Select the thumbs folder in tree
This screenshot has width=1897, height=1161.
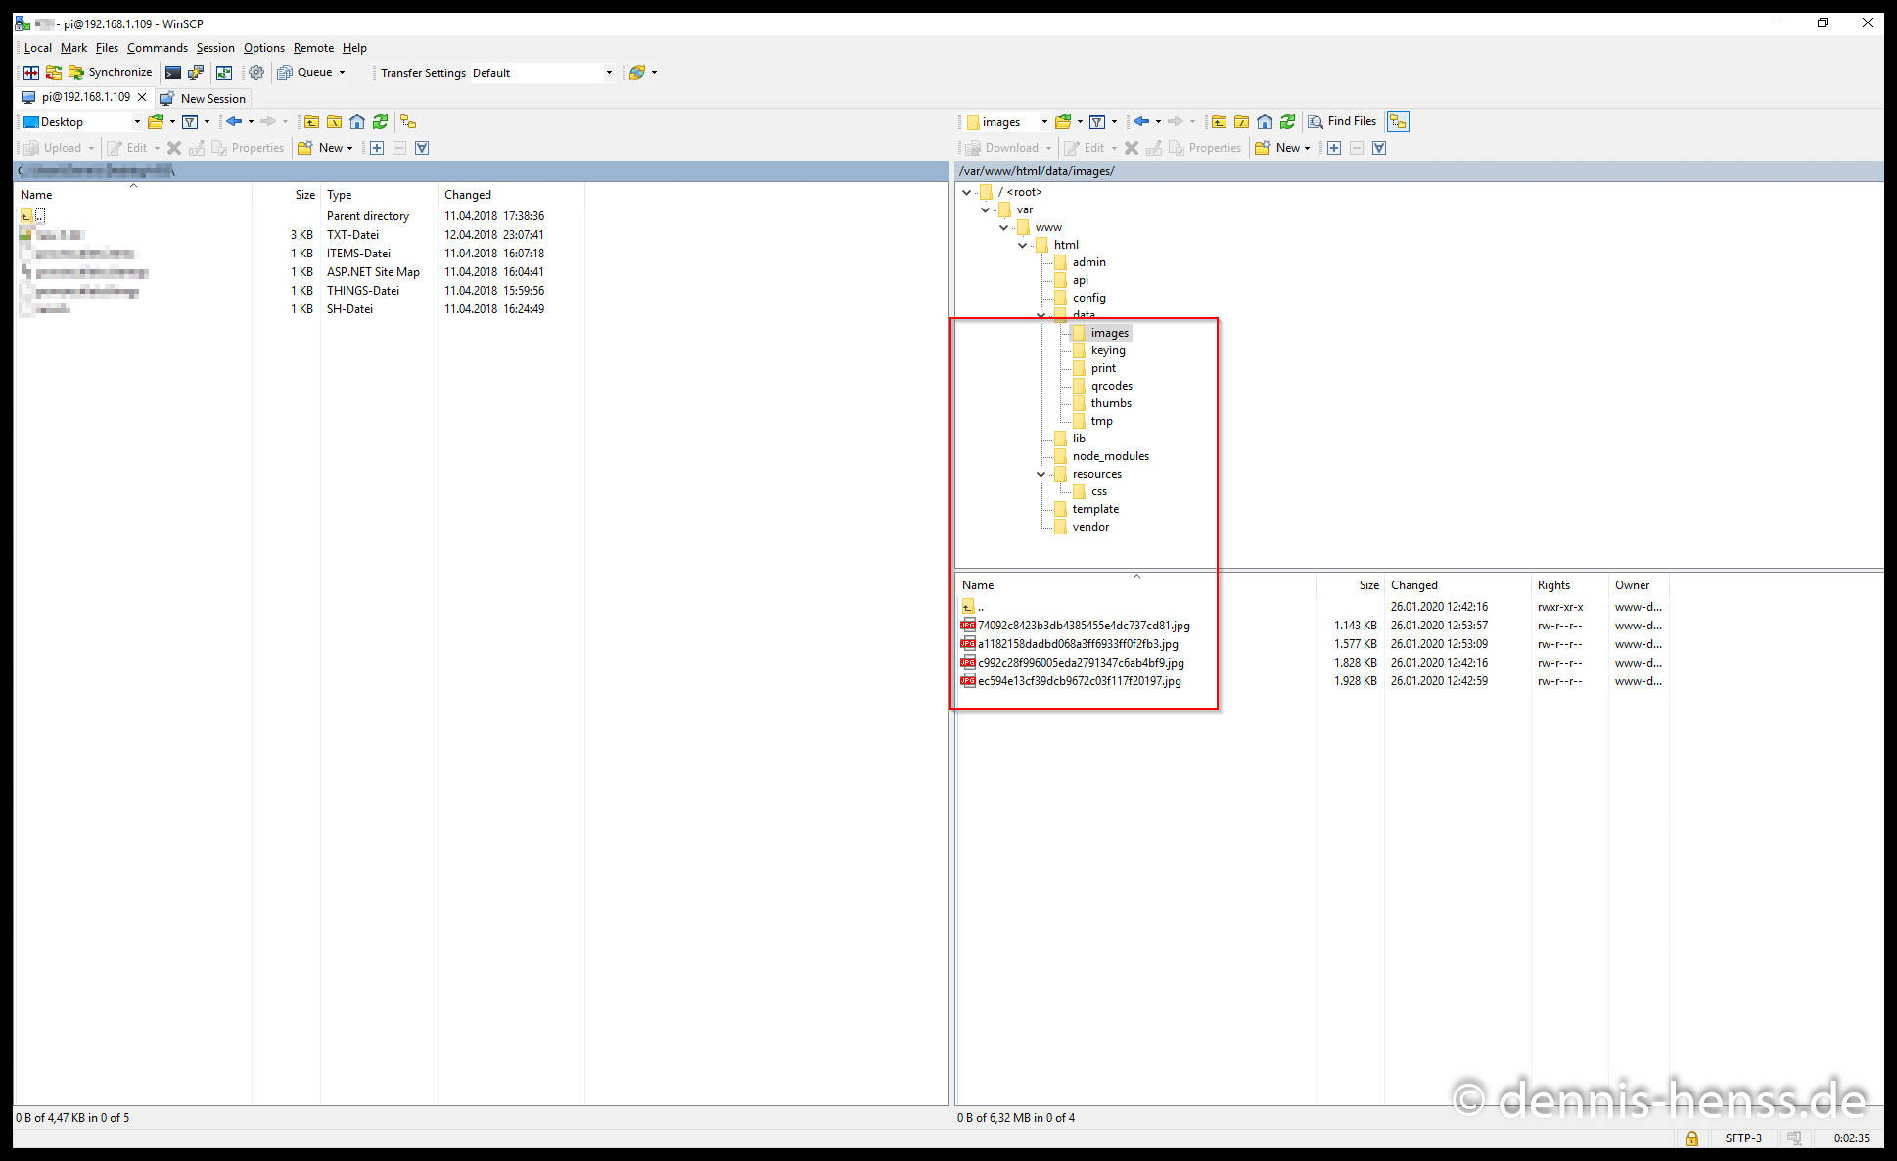pos(1110,403)
